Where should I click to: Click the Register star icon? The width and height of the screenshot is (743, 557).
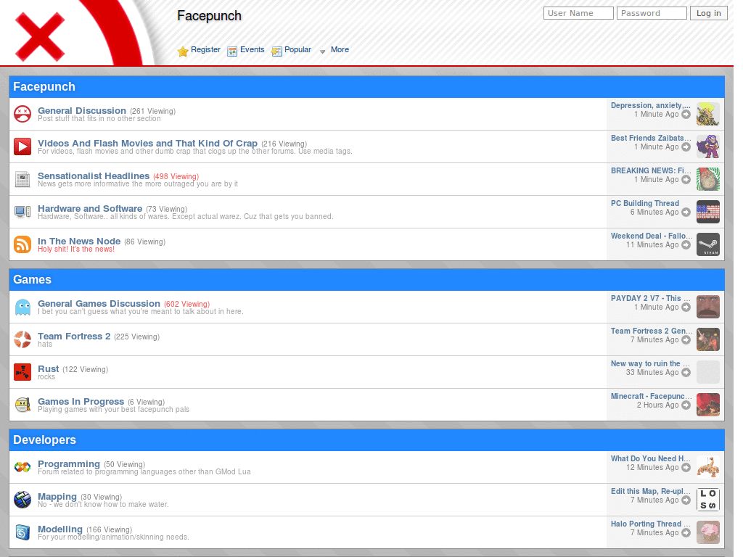click(x=182, y=51)
